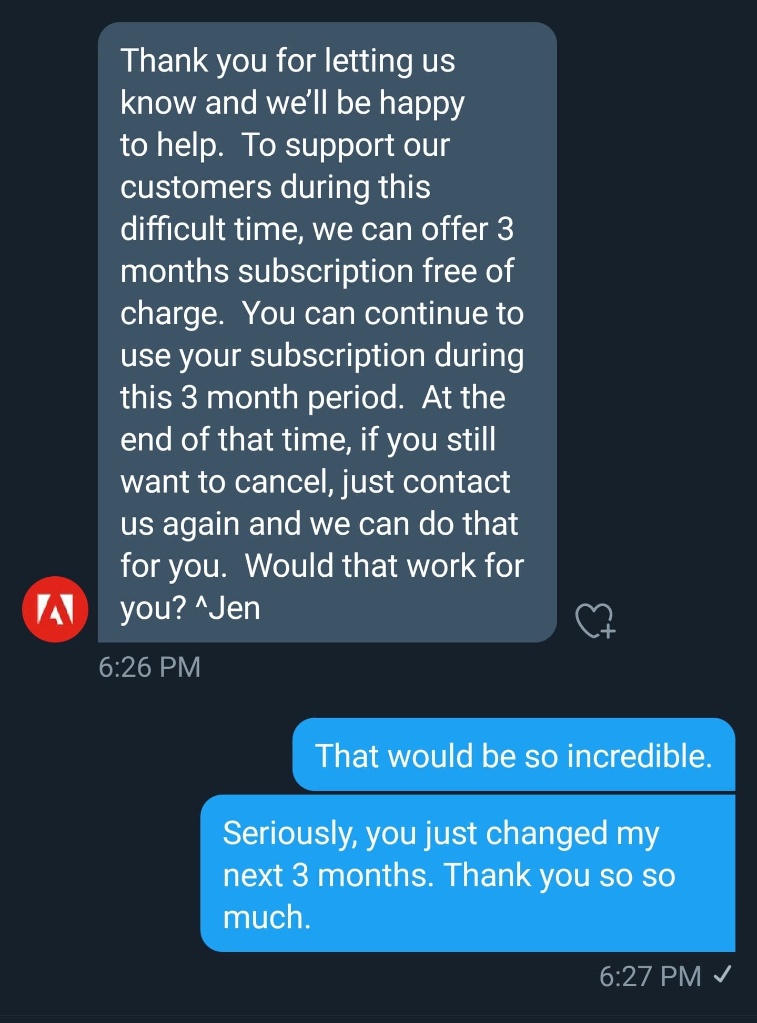The width and height of the screenshot is (757, 1023).
Task: Click the word "much." in the blue bubble
Action: coord(267,917)
